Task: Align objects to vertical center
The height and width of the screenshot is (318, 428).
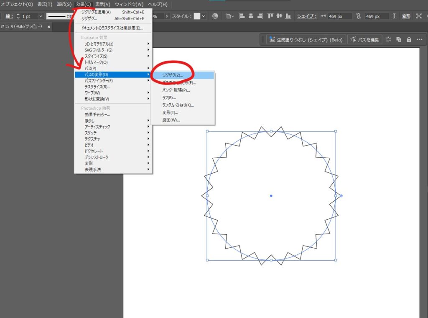Action: point(279,16)
